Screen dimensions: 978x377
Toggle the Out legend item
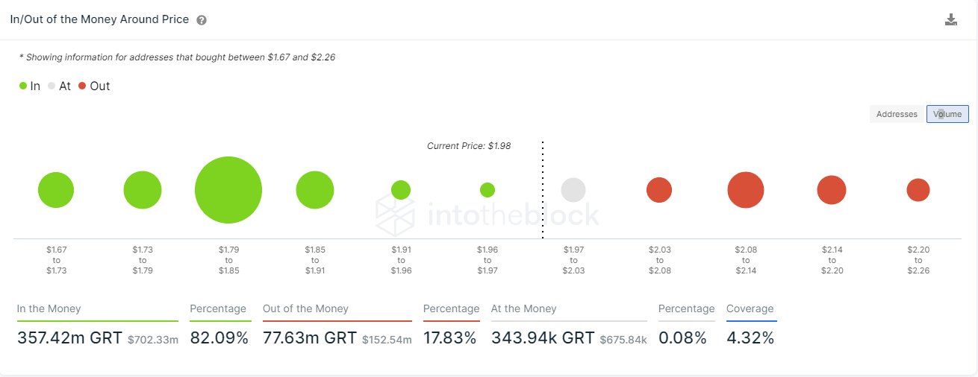[x=93, y=86]
